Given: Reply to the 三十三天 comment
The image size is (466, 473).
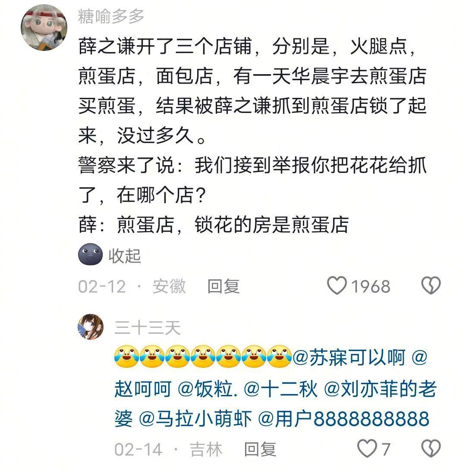Looking at the screenshot, I should point(260,449).
